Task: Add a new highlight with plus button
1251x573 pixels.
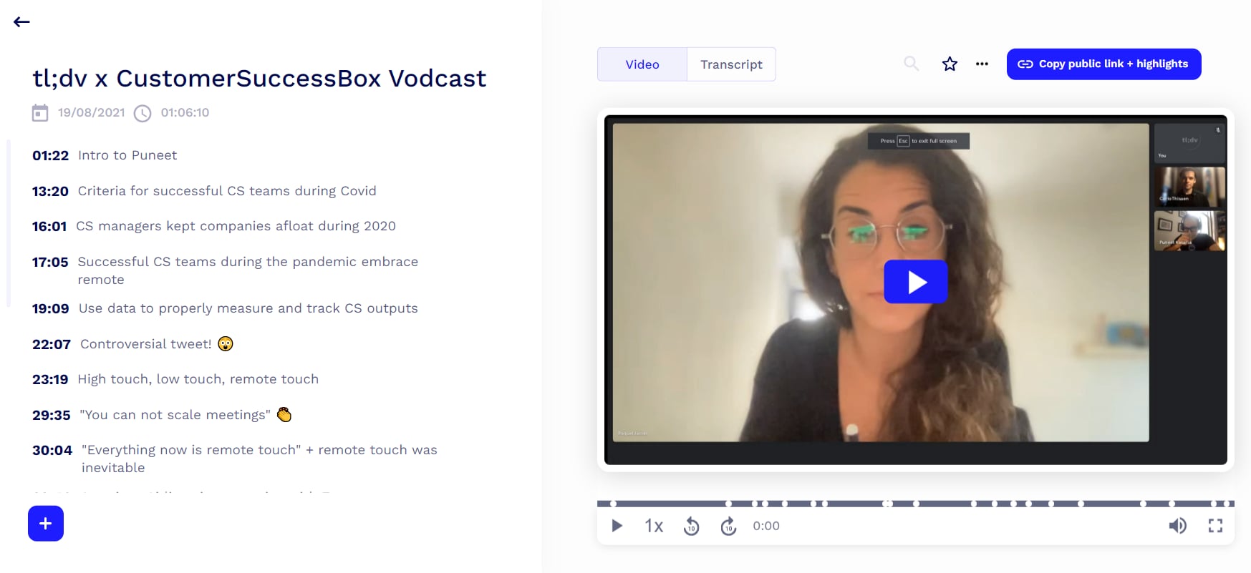Action: (46, 524)
